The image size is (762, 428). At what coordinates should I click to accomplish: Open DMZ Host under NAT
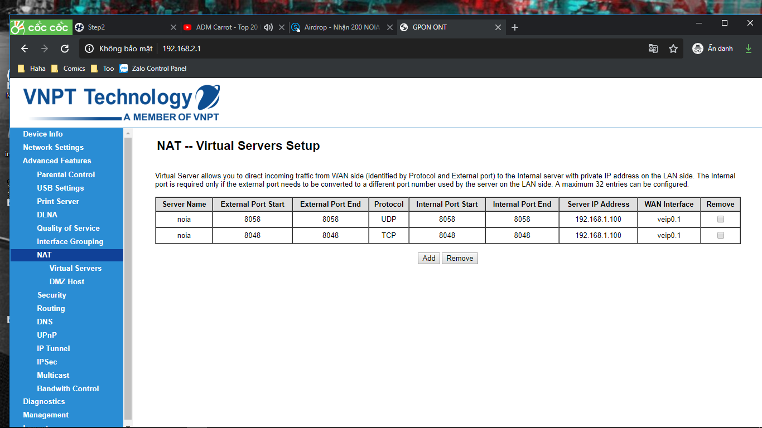point(67,281)
